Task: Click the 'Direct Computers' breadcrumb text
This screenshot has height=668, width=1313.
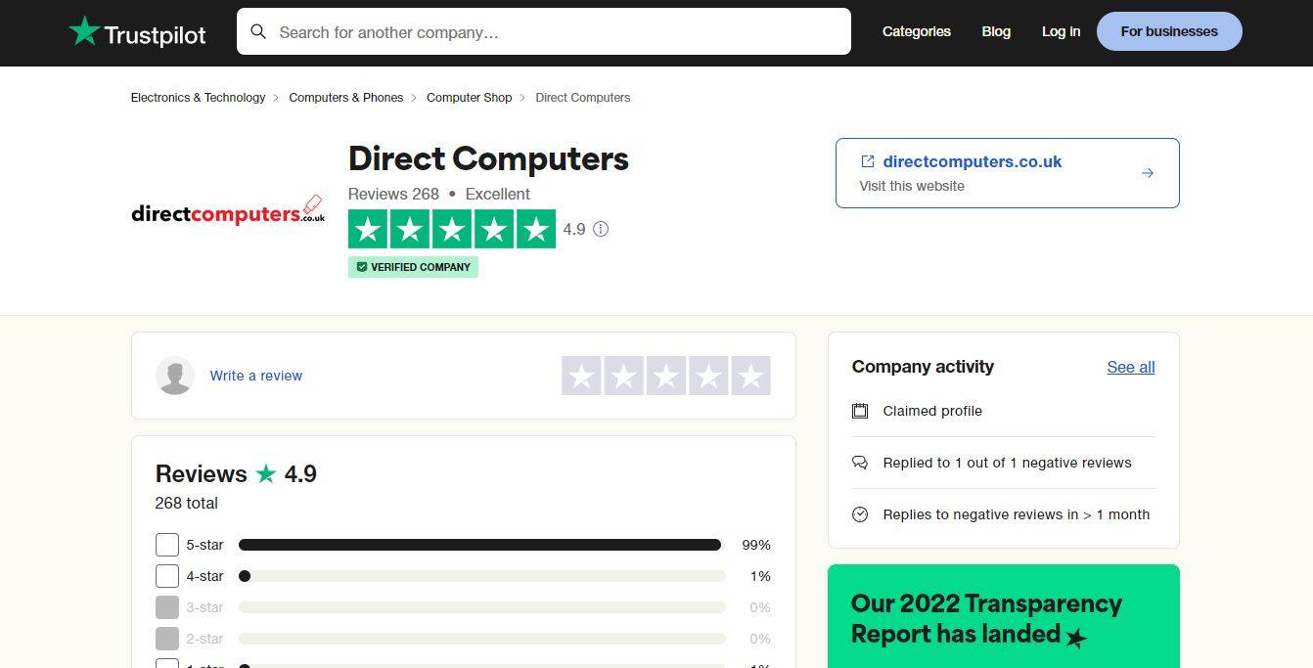Action: (583, 98)
